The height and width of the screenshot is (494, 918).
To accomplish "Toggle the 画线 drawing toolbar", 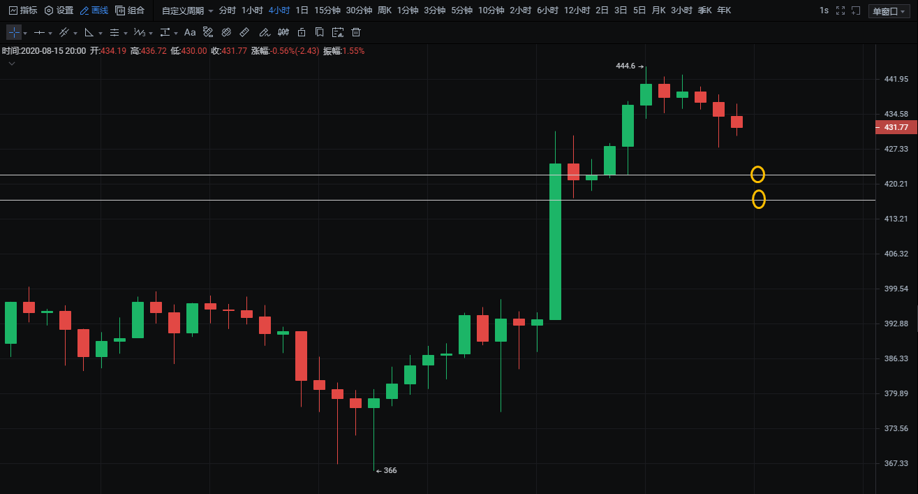I will (x=94, y=10).
